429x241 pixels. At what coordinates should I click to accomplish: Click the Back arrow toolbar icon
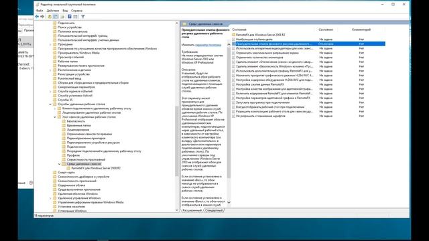tap(37, 17)
